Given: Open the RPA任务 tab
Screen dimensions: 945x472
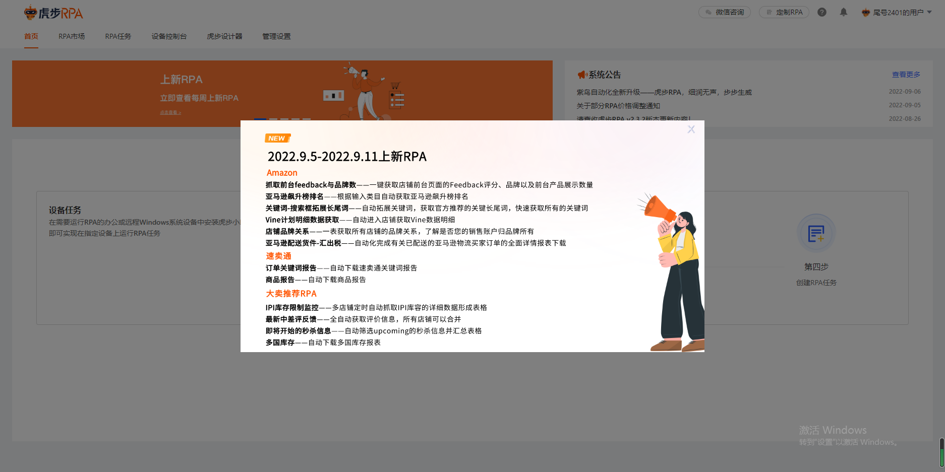Looking at the screenshot, I should click(118, 36).
